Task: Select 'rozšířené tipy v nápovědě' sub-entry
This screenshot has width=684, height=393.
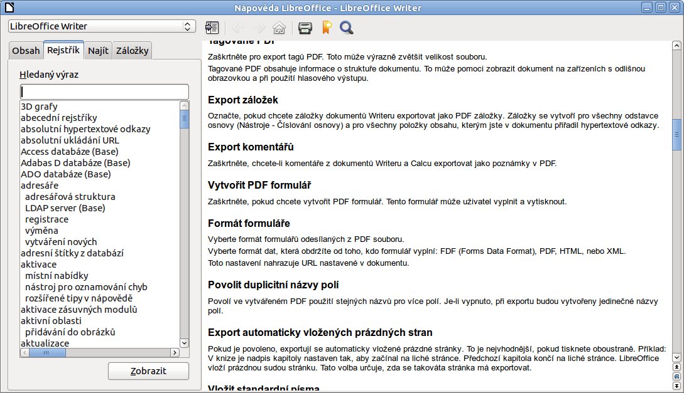Action: [x=79, y=298]
